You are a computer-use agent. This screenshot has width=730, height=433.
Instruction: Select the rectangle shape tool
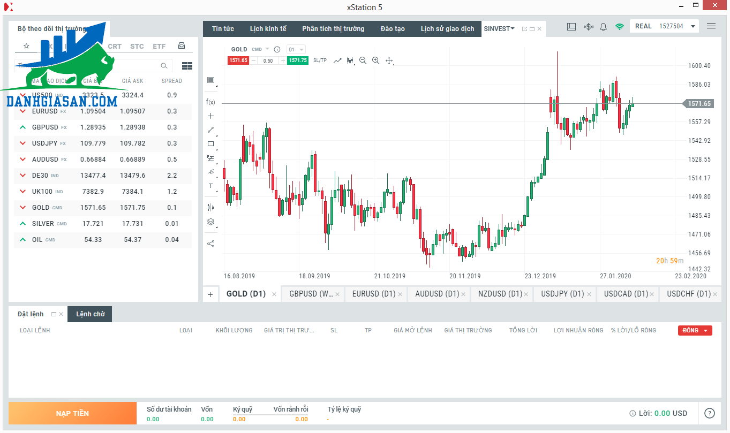coord(210,144)
